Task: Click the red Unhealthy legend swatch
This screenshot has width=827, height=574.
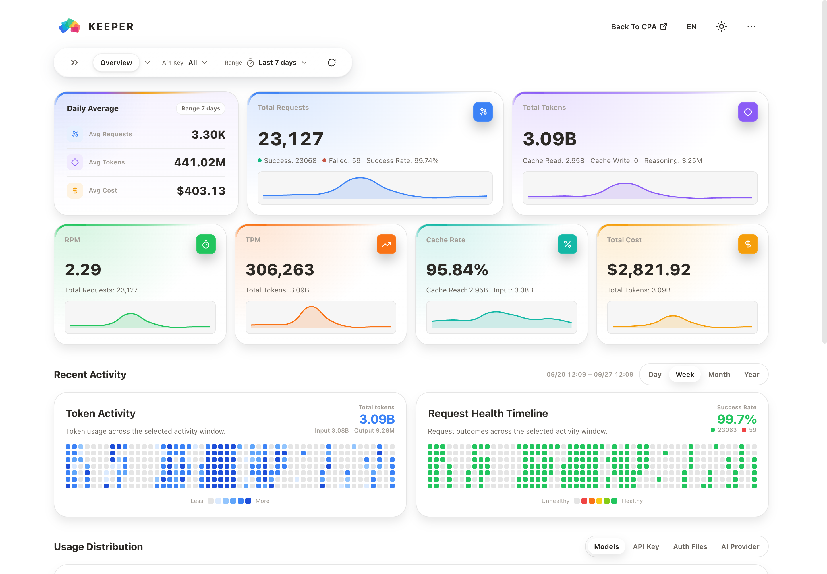Action: 584,501
